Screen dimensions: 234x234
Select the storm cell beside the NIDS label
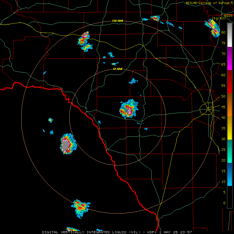[212, 28]
